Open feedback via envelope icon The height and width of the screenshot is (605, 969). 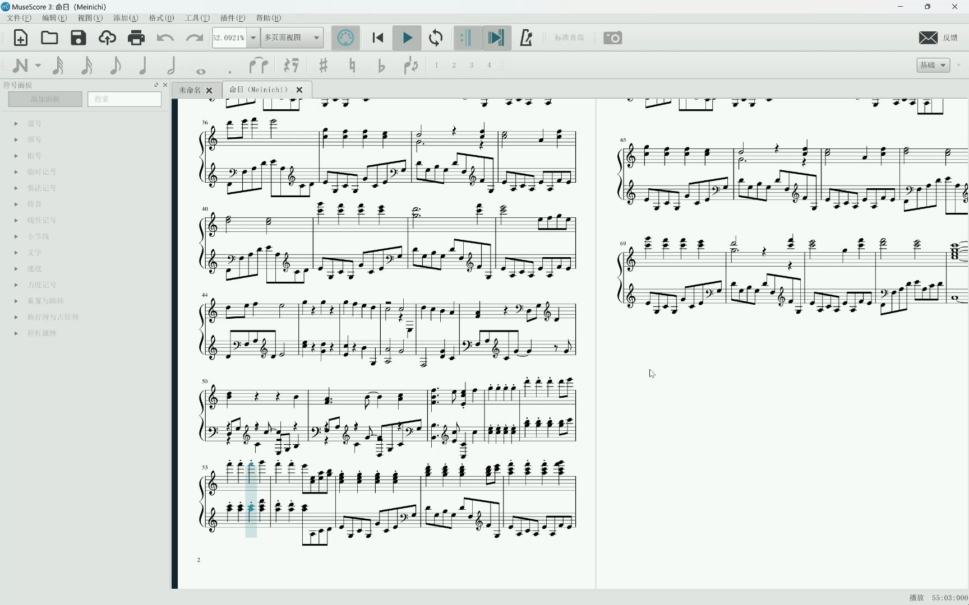point(928,38)
